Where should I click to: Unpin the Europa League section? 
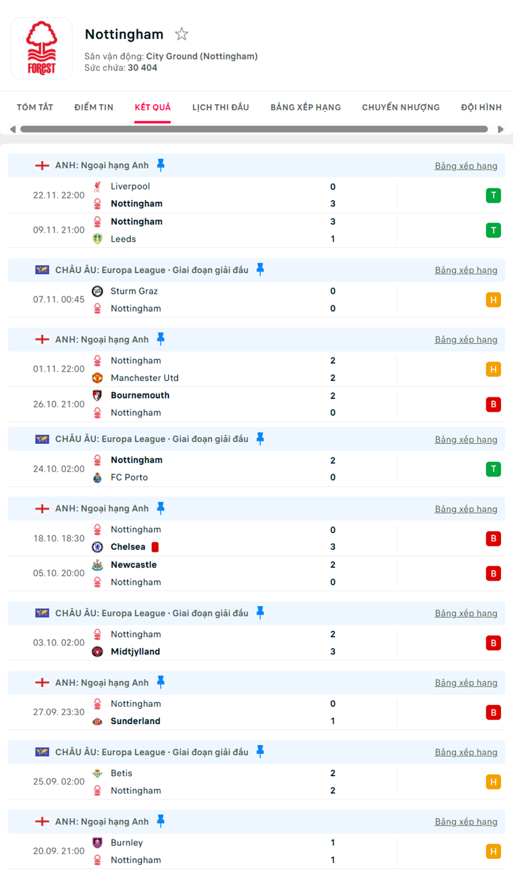point(260,270)
